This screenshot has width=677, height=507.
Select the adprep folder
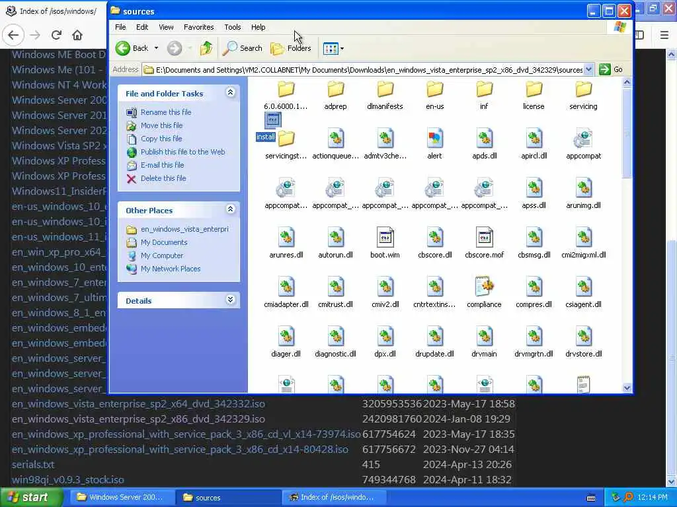pyautogui.click(x=335, y=96)
